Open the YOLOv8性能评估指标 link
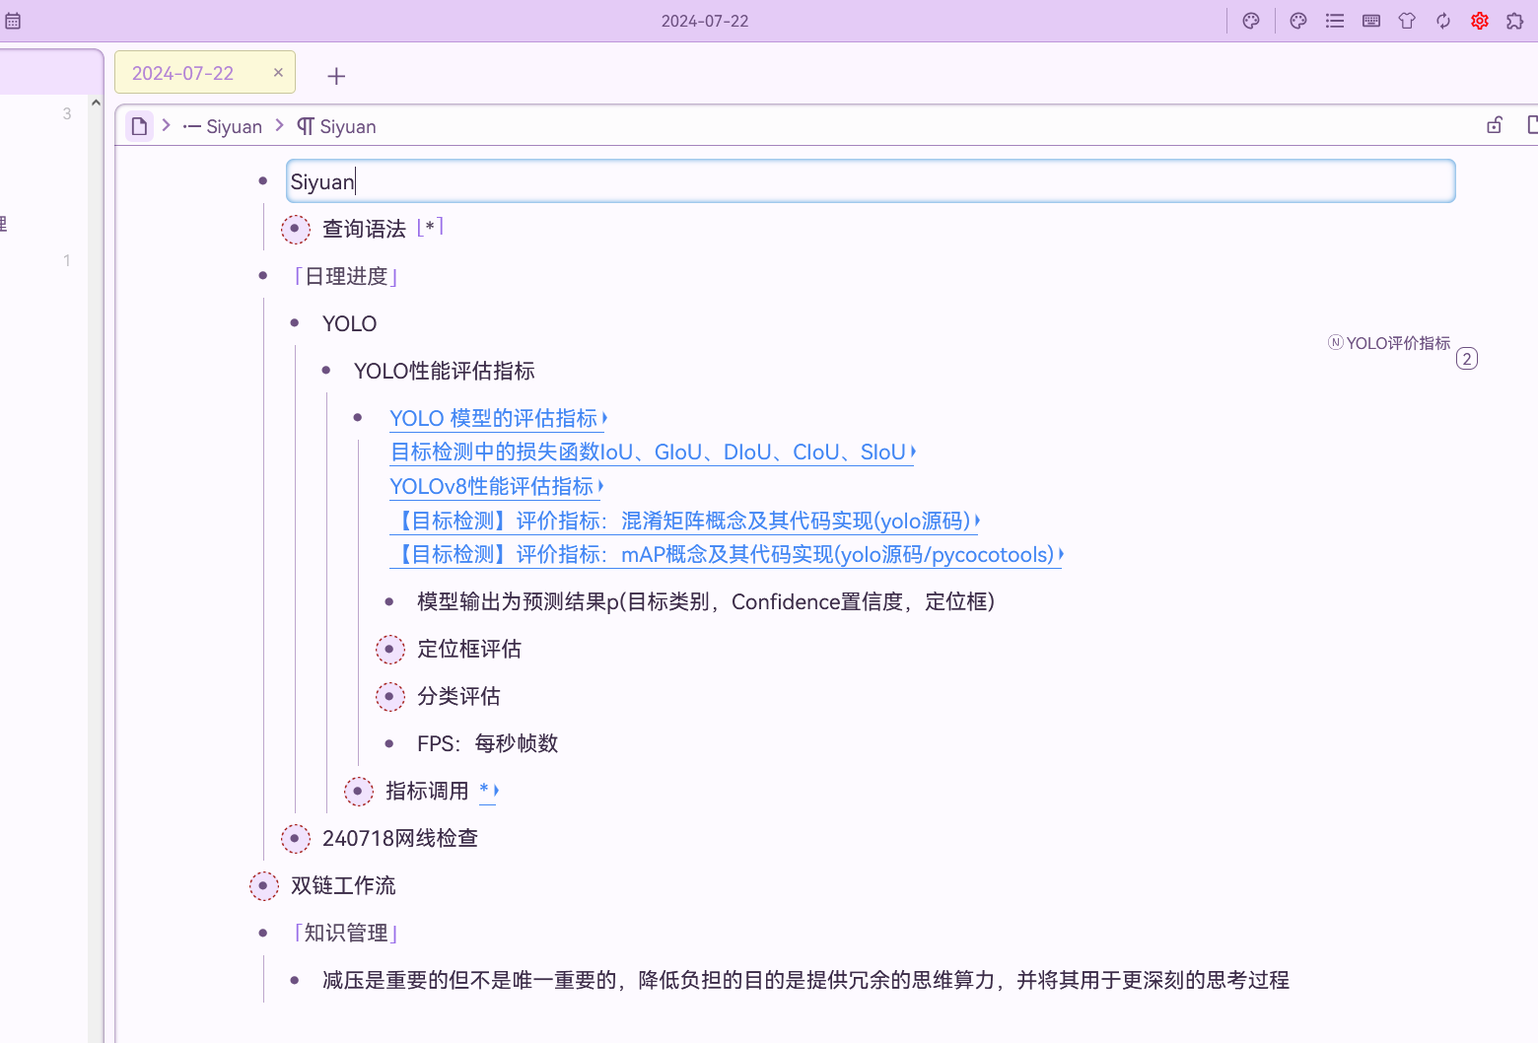Viewport: 1538px width, 1043px height. click(492, 486)
